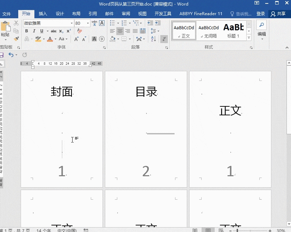Select the Format Painter tool

15,39
